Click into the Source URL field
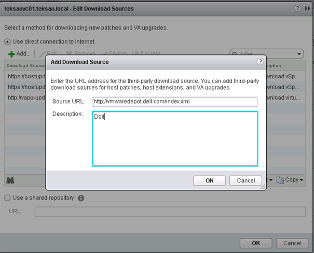Image resolution: width=314 pixels, height=253 pixels. (x=175, y=102)
